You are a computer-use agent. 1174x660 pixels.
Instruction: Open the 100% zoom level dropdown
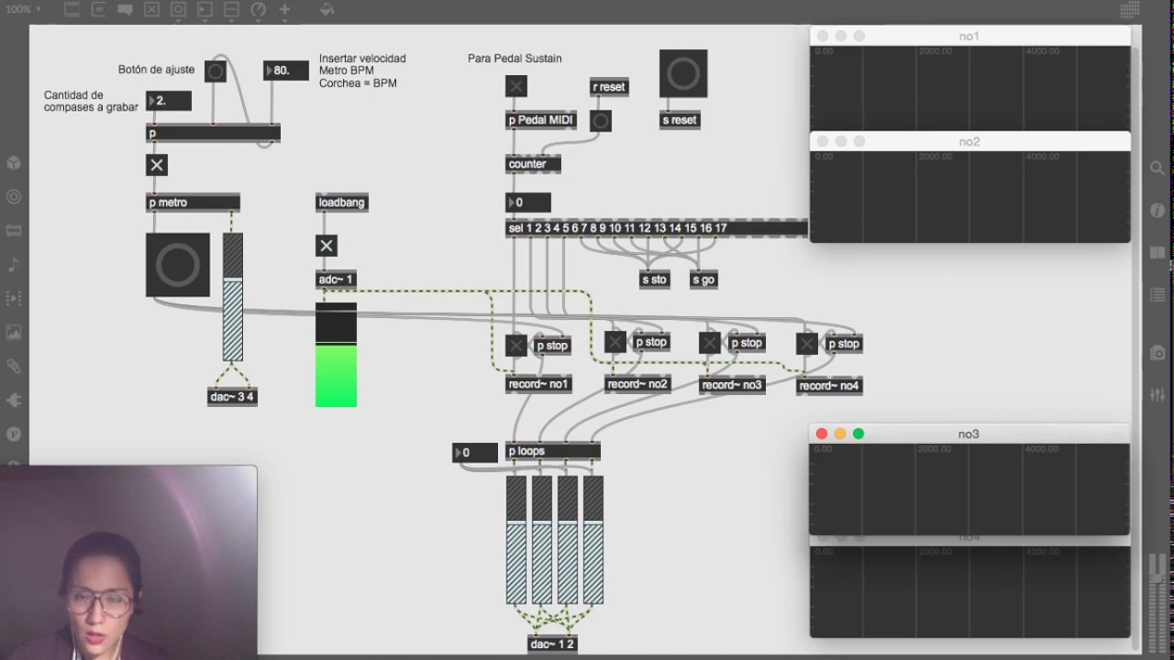[22, 9]
